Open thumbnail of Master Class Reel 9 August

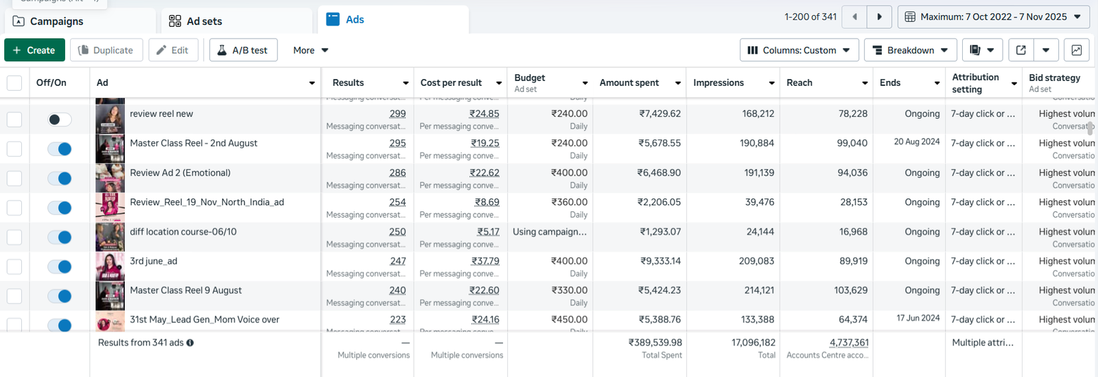[110, 296]
